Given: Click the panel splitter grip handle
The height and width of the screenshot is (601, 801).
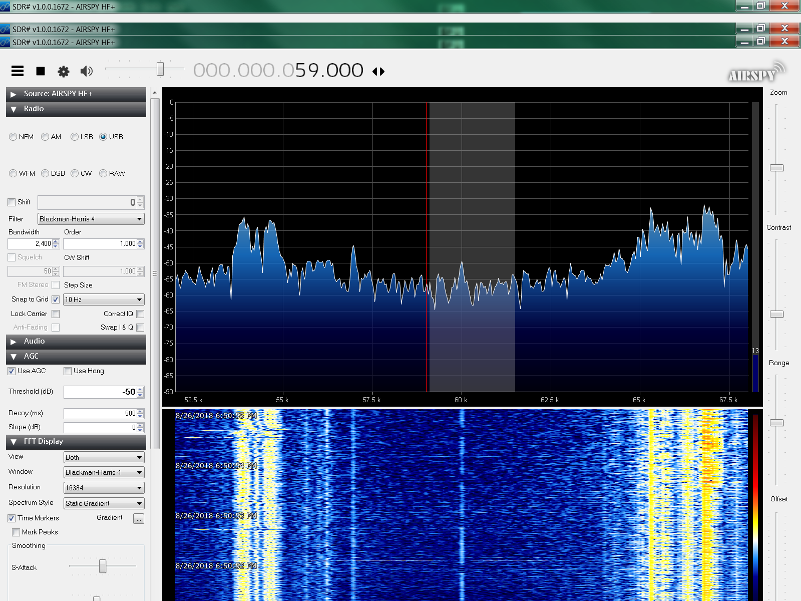Looking at the screenshot, I should [155, 273].
